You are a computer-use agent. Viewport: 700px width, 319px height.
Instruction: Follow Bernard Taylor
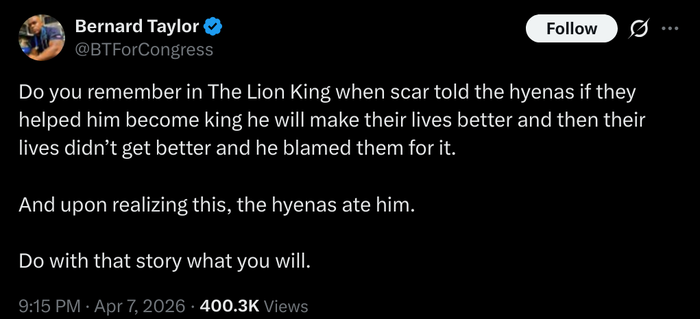pos(571,29)
